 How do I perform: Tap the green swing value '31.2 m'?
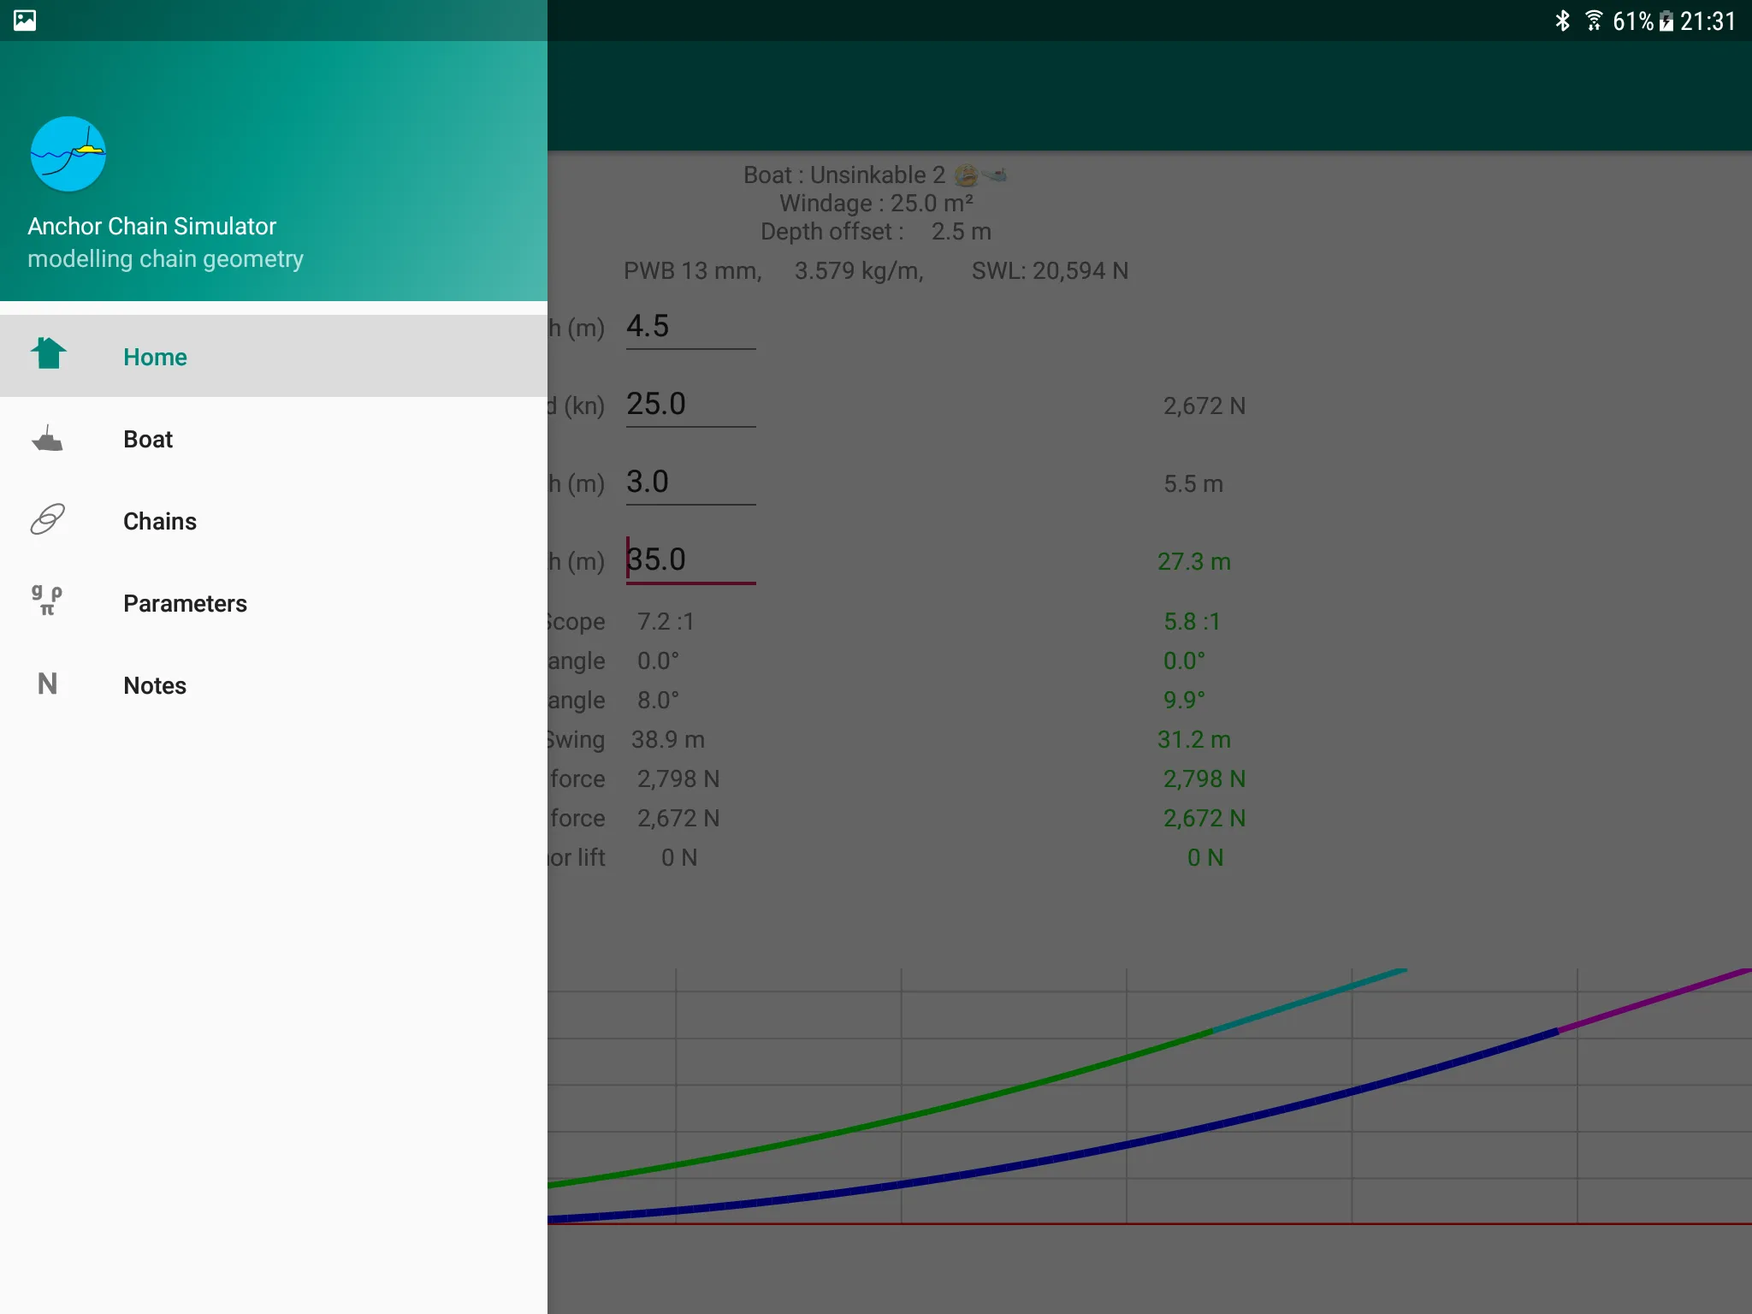[x=1193, y=739]
